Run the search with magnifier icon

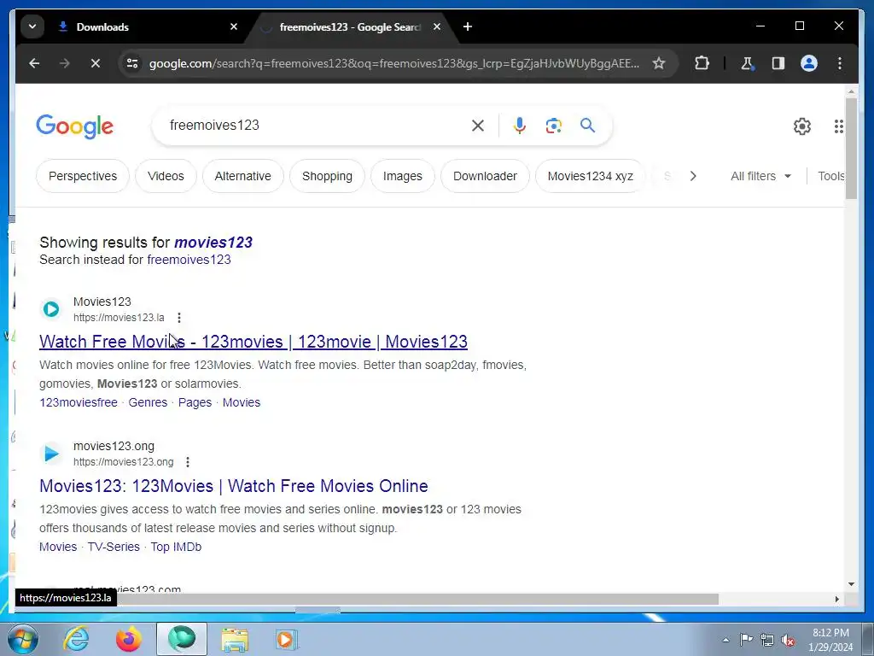click(587, 126)
